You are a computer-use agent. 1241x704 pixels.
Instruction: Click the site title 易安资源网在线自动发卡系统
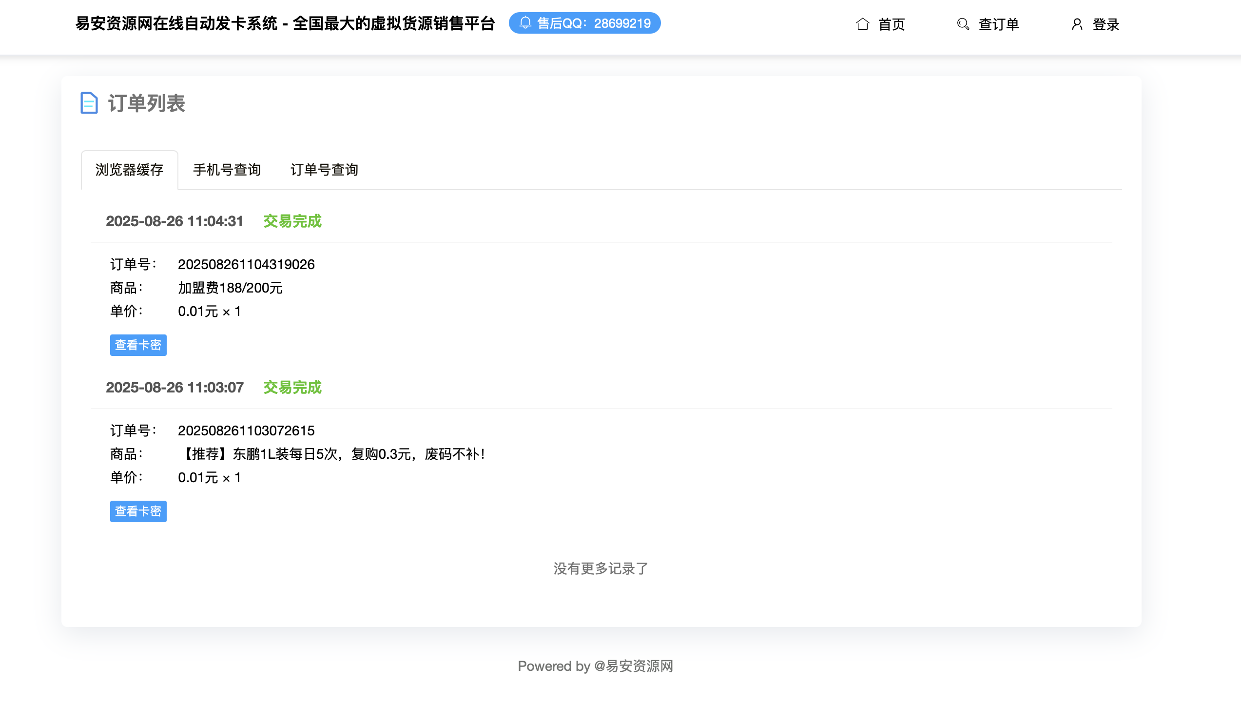pyautogui.click(x=285, y=23)
